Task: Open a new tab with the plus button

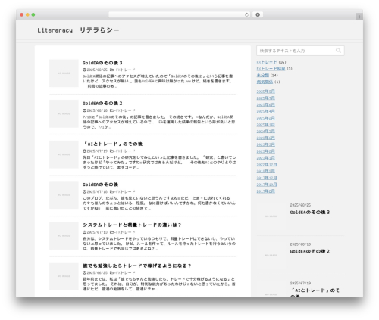Action: (x=359, y=17)
